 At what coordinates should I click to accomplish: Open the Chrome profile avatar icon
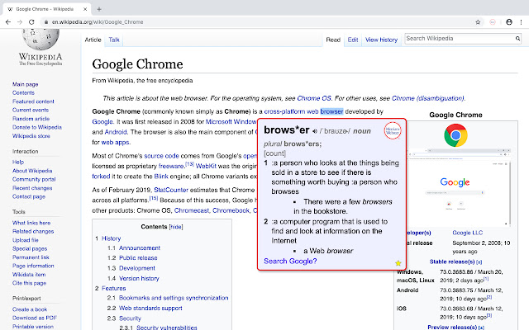click(x=509, y=22)
